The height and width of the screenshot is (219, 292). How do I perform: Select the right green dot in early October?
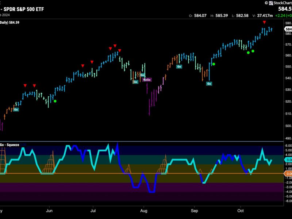pyautogui.click(x=253, y=51)
